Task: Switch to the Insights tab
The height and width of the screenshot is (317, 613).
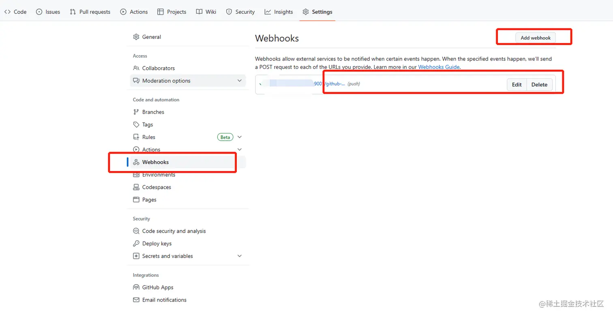Action: [x=279, y=12]
